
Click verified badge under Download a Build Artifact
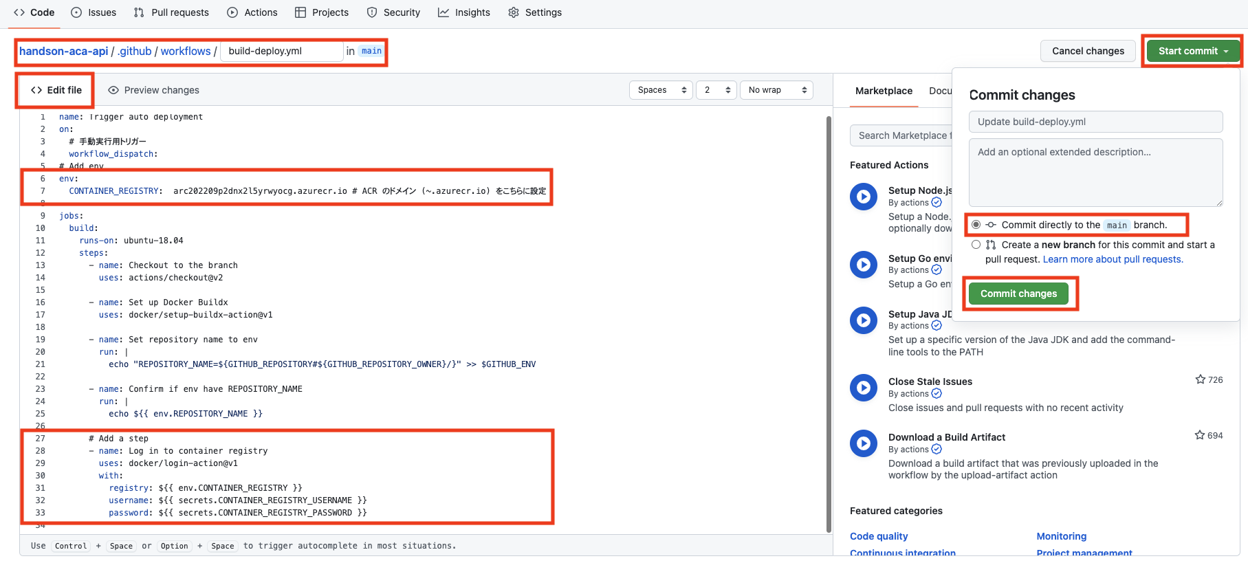coord(937,450)
